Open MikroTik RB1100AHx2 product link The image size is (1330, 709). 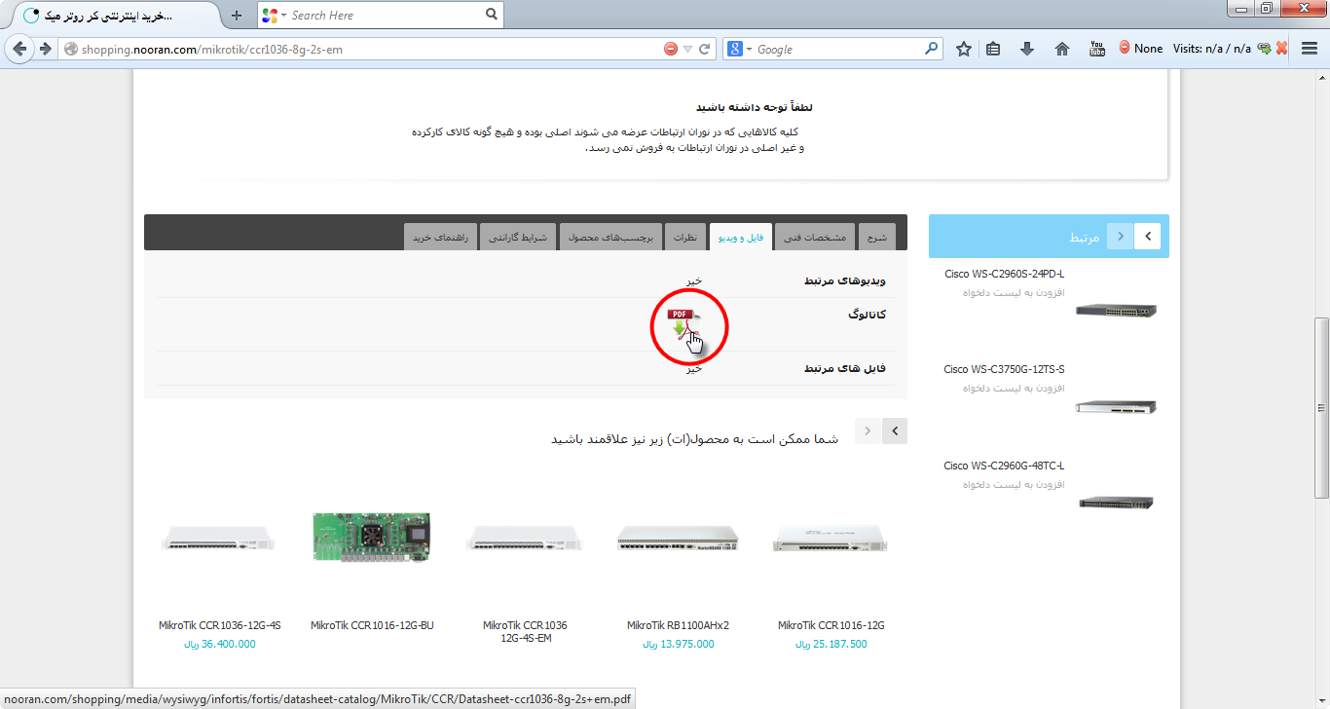click(x=678, y=625)
